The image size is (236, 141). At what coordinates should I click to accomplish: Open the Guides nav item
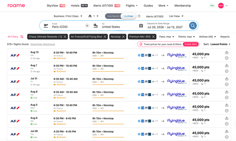(148, 6)
